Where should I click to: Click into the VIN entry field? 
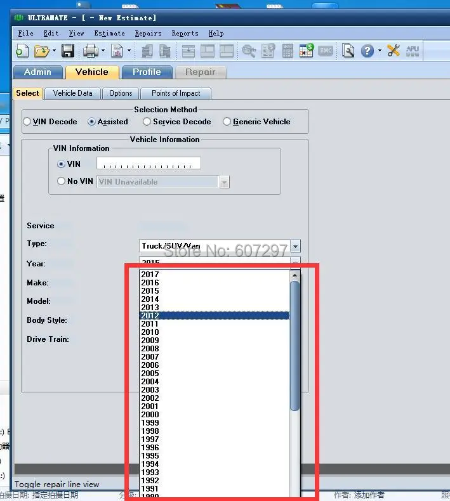click(x=149, y=163)
